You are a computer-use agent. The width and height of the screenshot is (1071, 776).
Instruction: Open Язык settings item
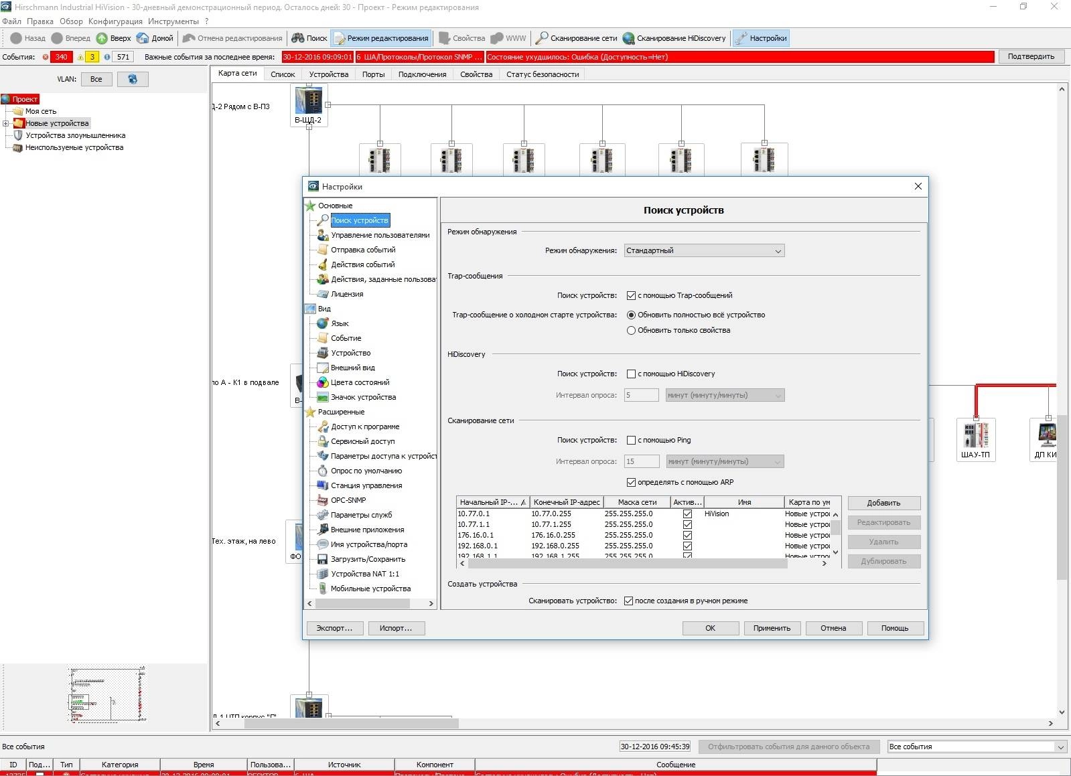coord(340,323)
